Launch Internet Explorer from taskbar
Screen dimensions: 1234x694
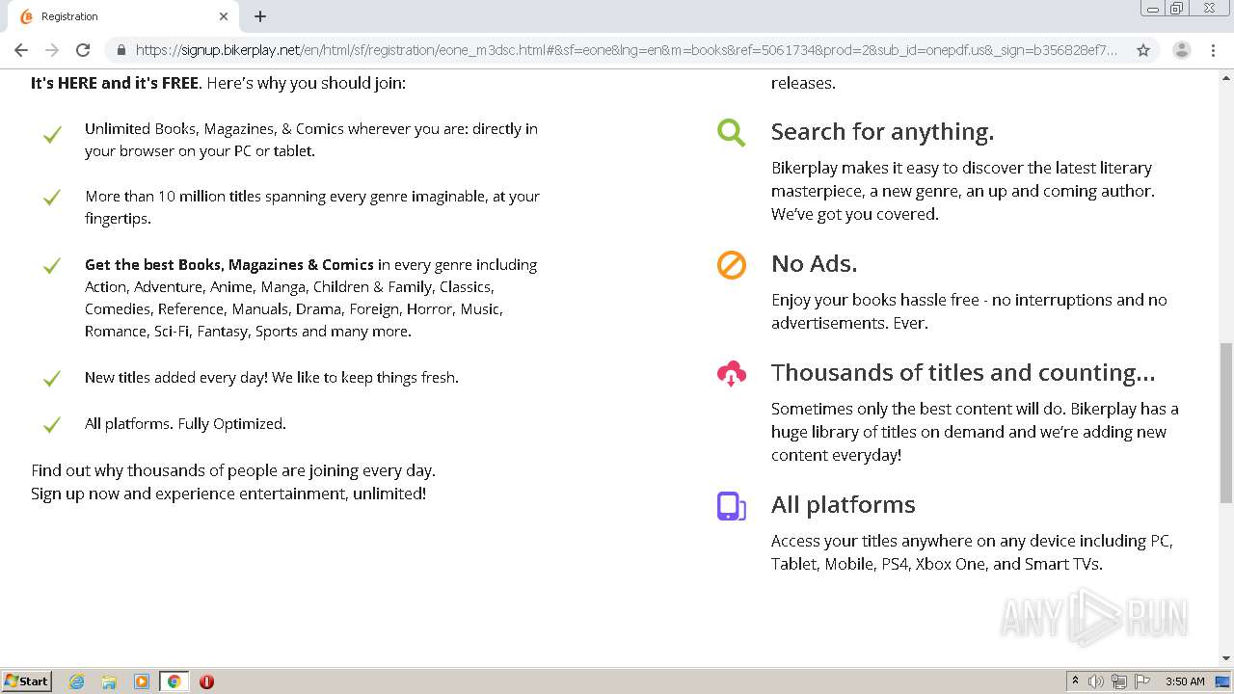click(77, 681)
